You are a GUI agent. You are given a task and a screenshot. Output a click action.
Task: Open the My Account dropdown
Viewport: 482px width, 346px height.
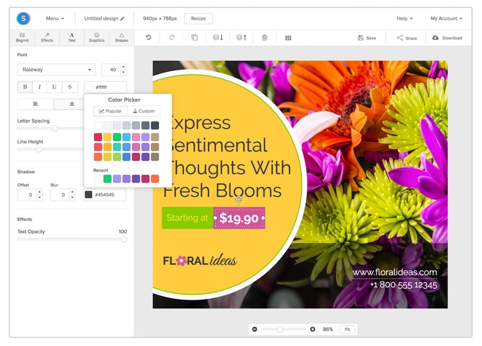446,18
